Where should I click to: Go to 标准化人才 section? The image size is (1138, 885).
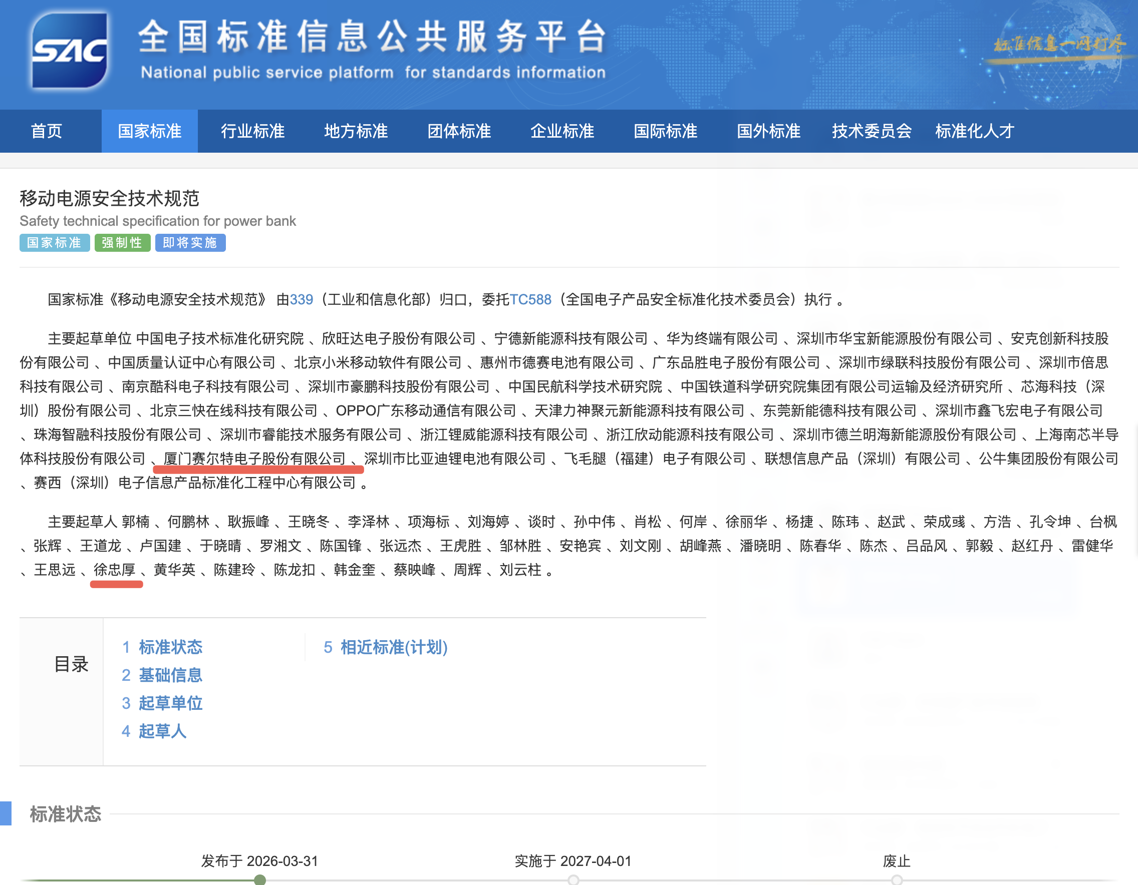tap(974, 131)
